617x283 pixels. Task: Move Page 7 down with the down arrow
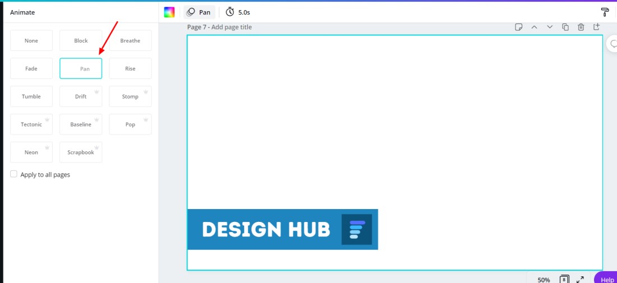(550, 27)
